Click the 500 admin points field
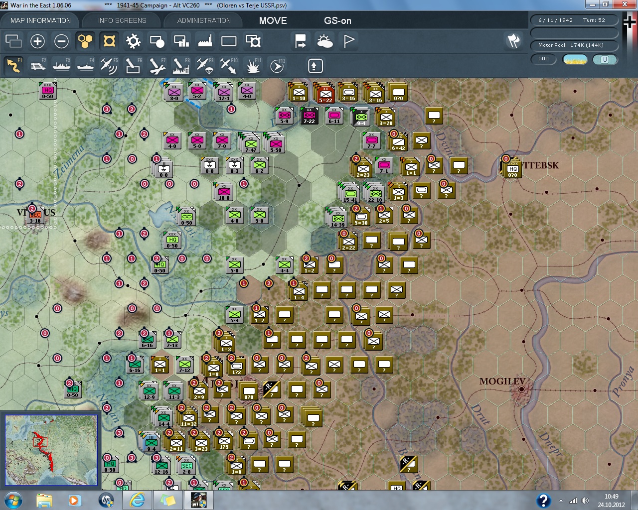The image size is (638, 510). [x=544, y=59]
